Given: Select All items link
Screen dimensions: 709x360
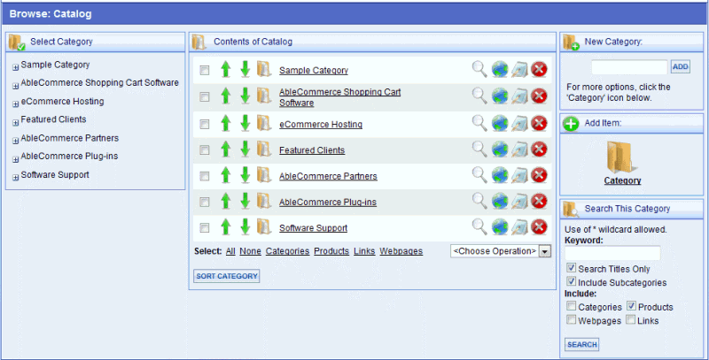Looking at the screenshot, I should (230, 251).
